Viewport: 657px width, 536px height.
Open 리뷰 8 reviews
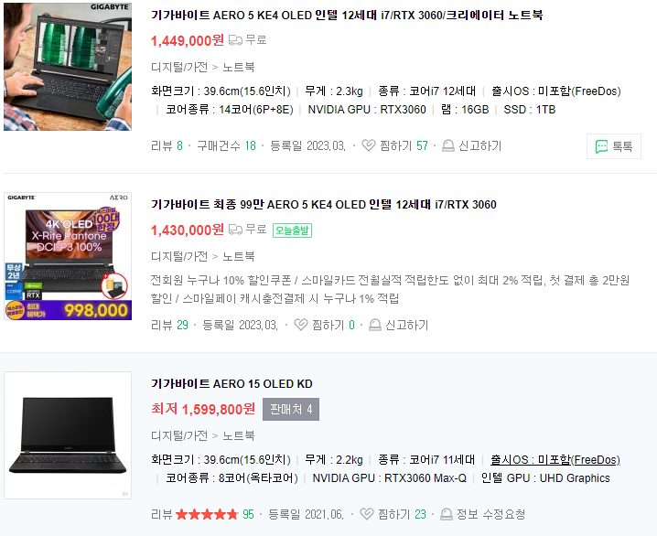[x=167, y=145]
